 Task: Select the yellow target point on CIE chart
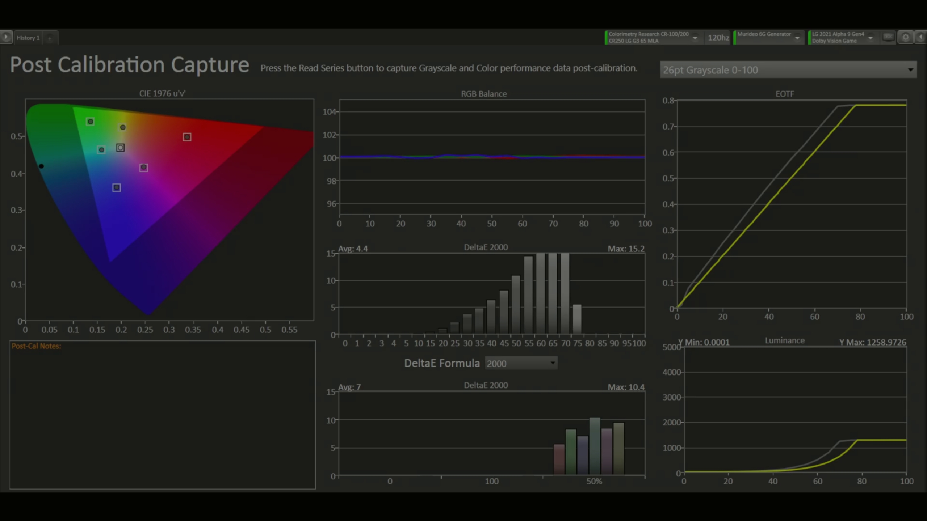[123, 127]
